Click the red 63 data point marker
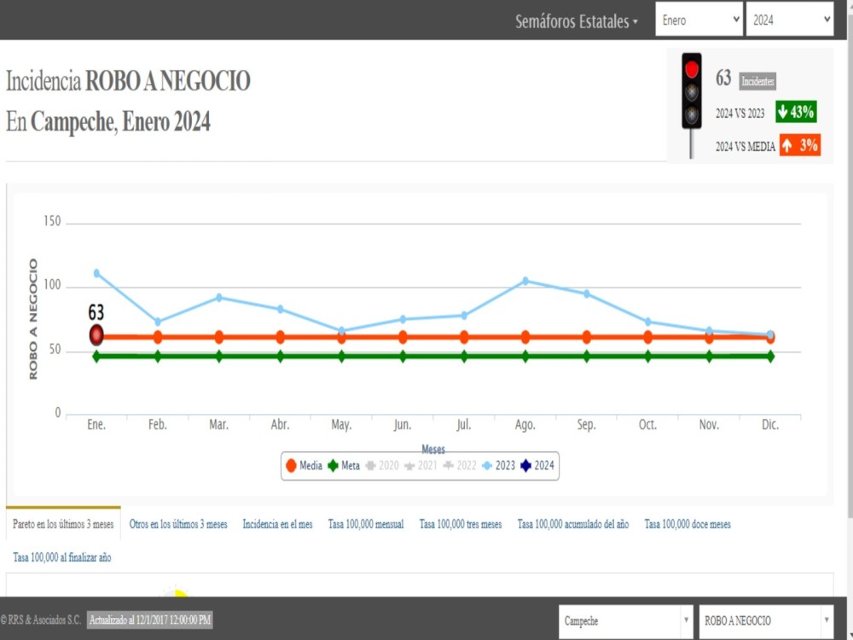Image resolution: width=853 pixels, height=640 pixels. [x=96, y=335]
